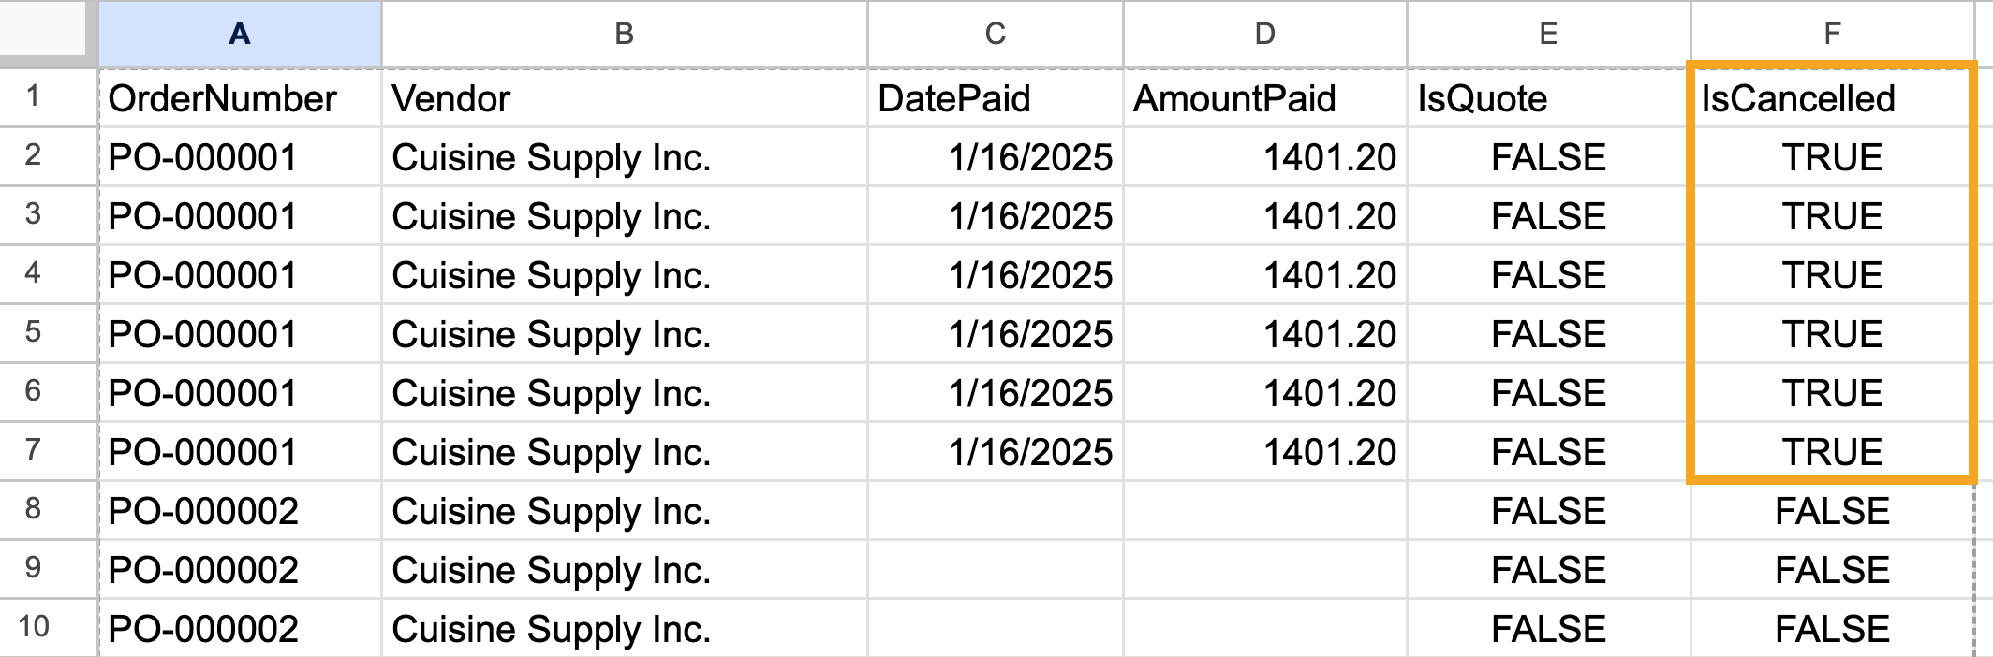This screenshot has height=657, width=1993.
Task: Select the FALSE IsCancelled cell in row 9
Action: 1831,569
